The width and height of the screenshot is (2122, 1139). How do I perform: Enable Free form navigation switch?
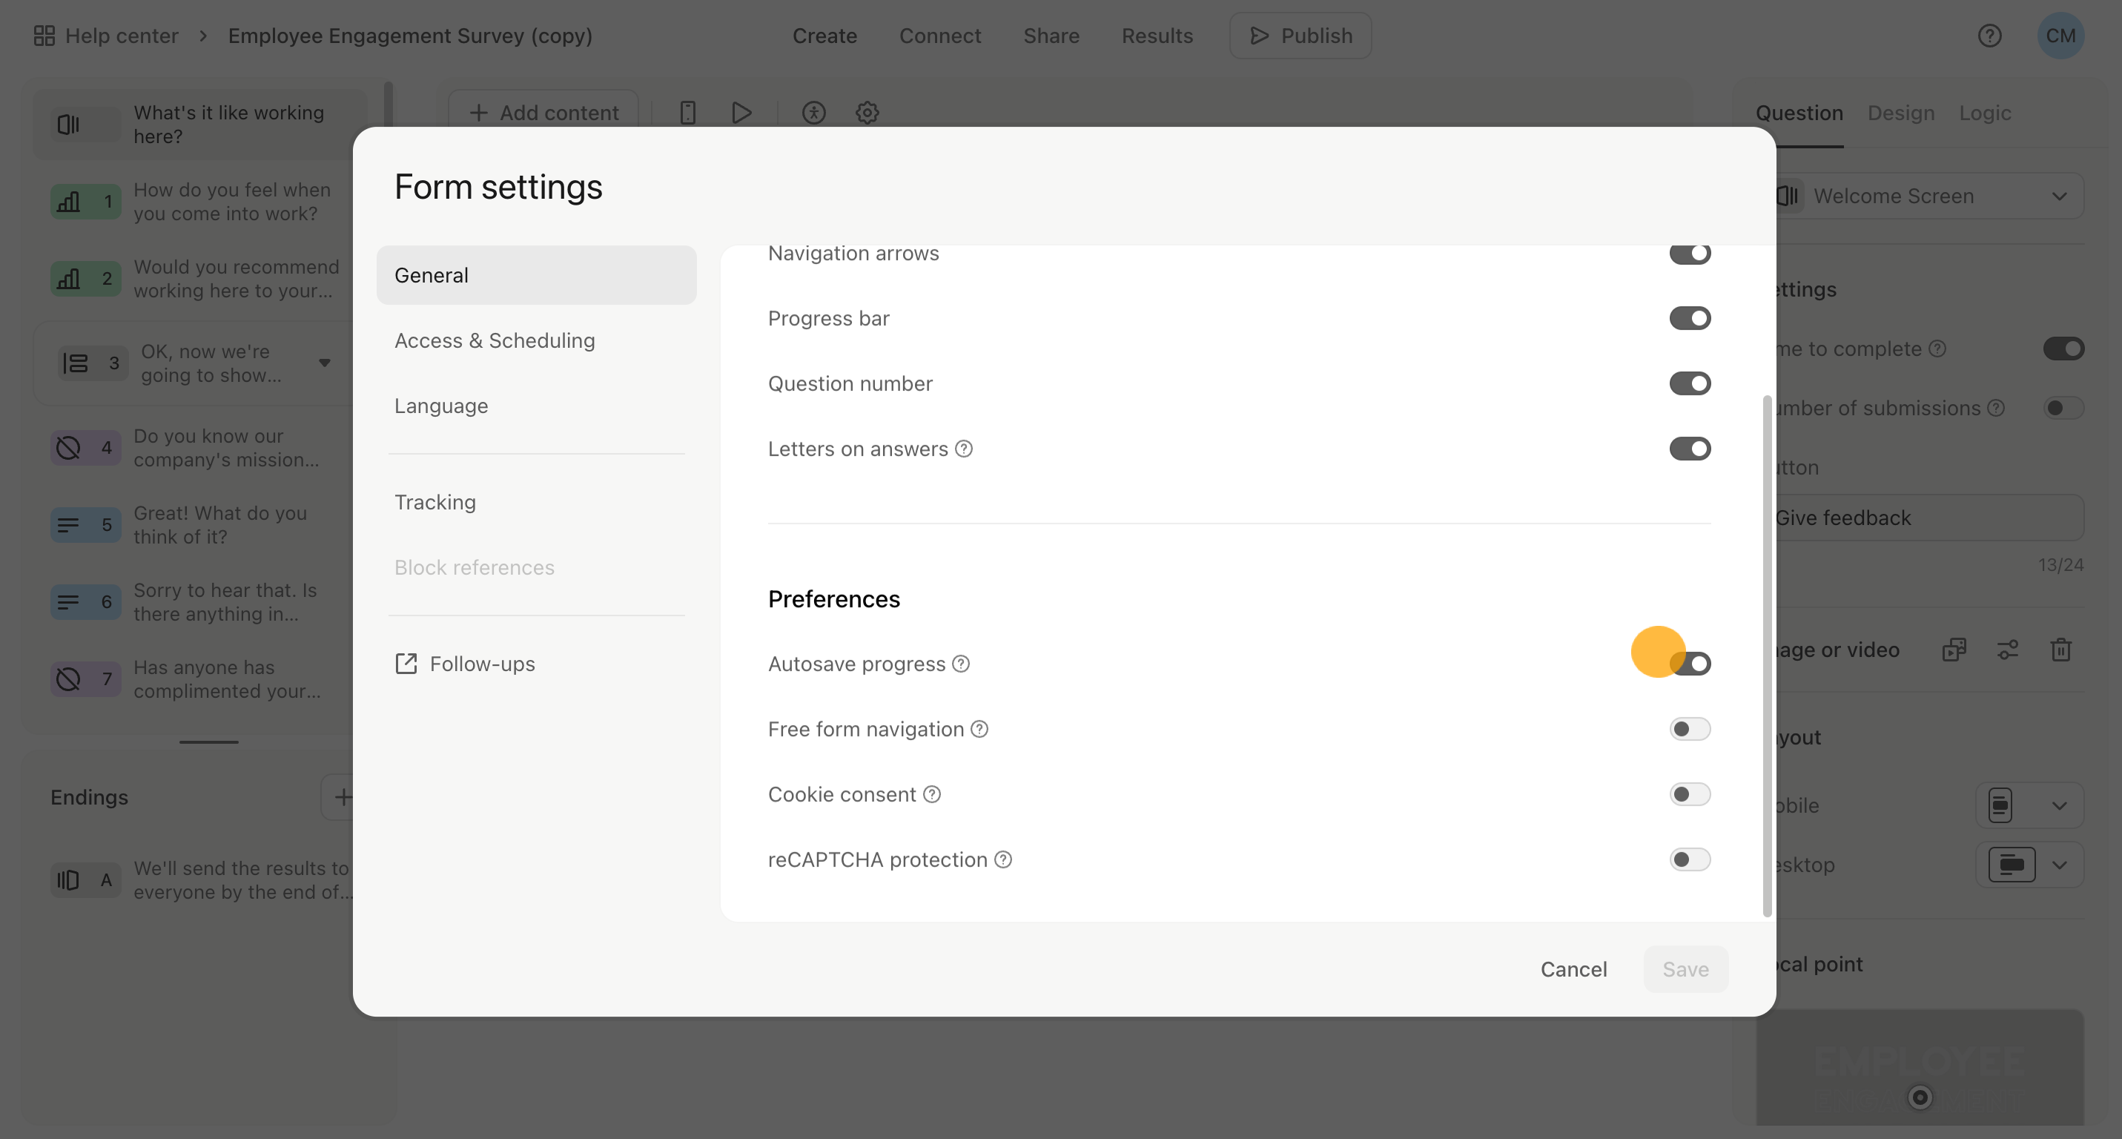(x=1690, y=729)
